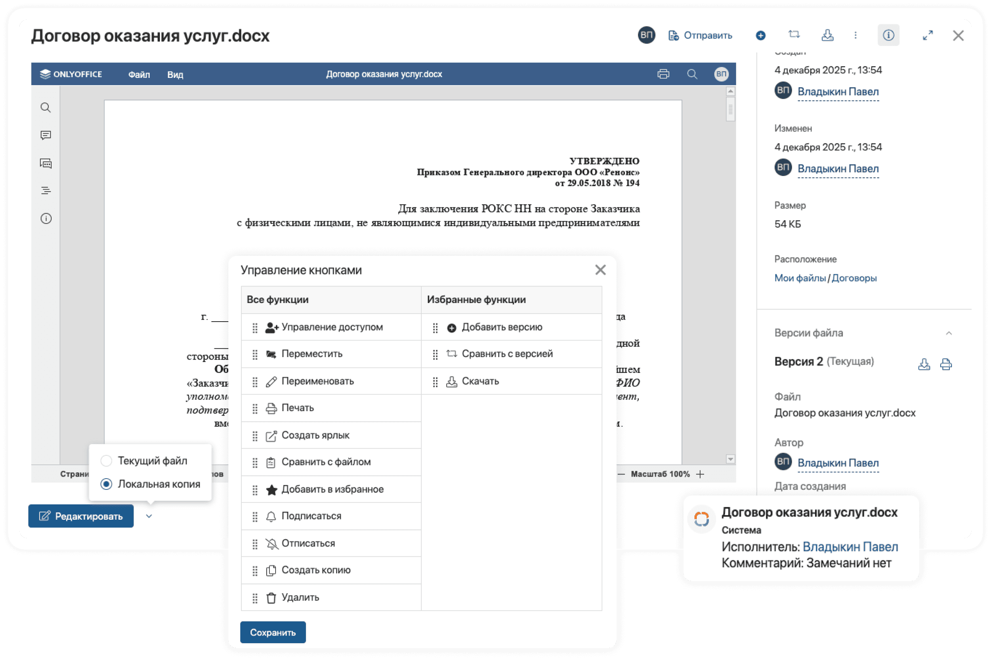Click the plus to increase zoom

click(700, 474)
